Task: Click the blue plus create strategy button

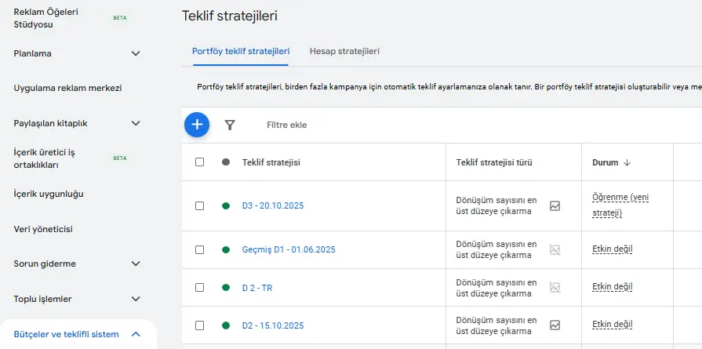Action: coord(197,125)
